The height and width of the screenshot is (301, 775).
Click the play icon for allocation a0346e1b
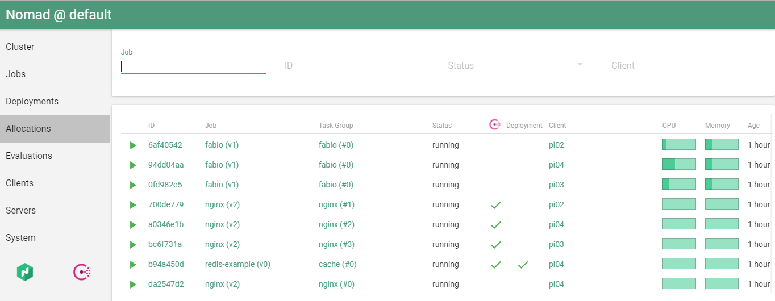click(x=133, y=225)
